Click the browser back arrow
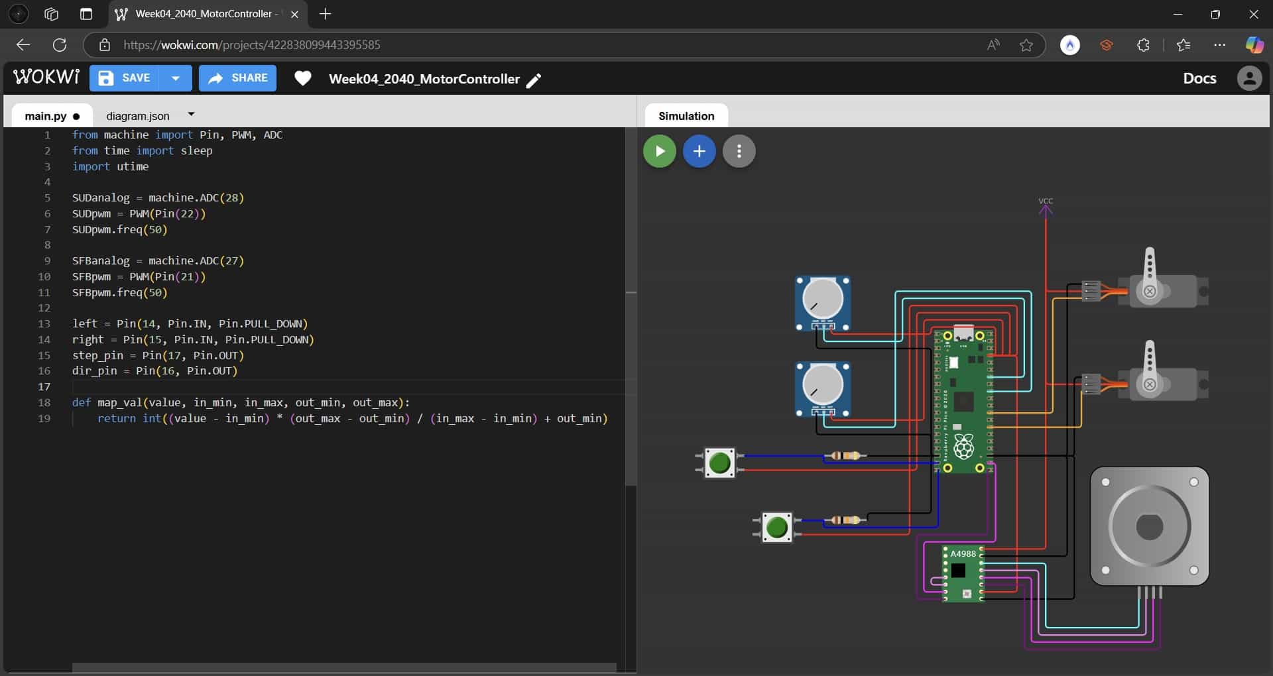Viewport: 1273px width, 676px height. [23, 45]
